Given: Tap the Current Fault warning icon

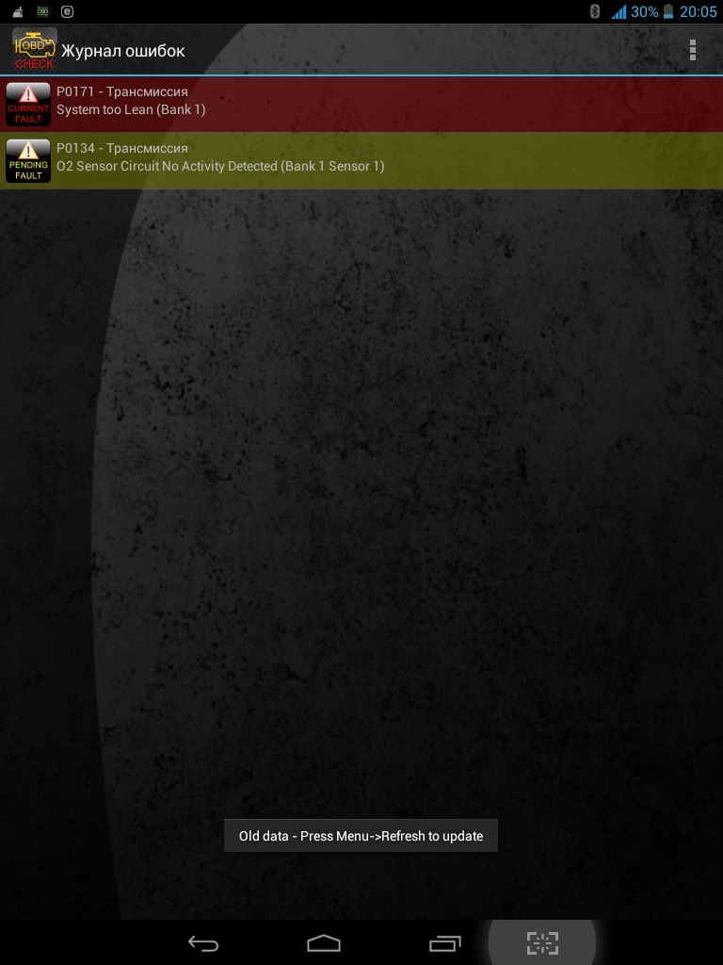Looking at the screenshot, I should pos(28,104).
